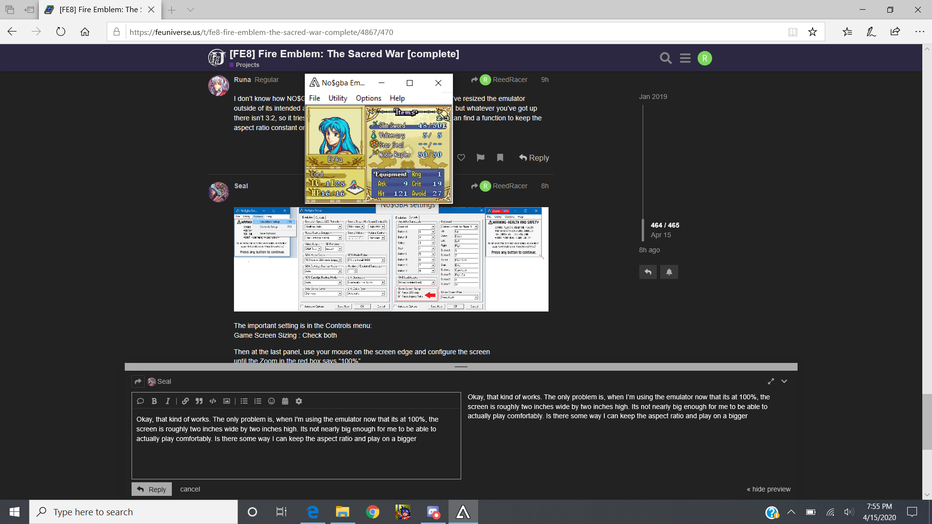Insert blockquote in composer

(x=199, y=401)
